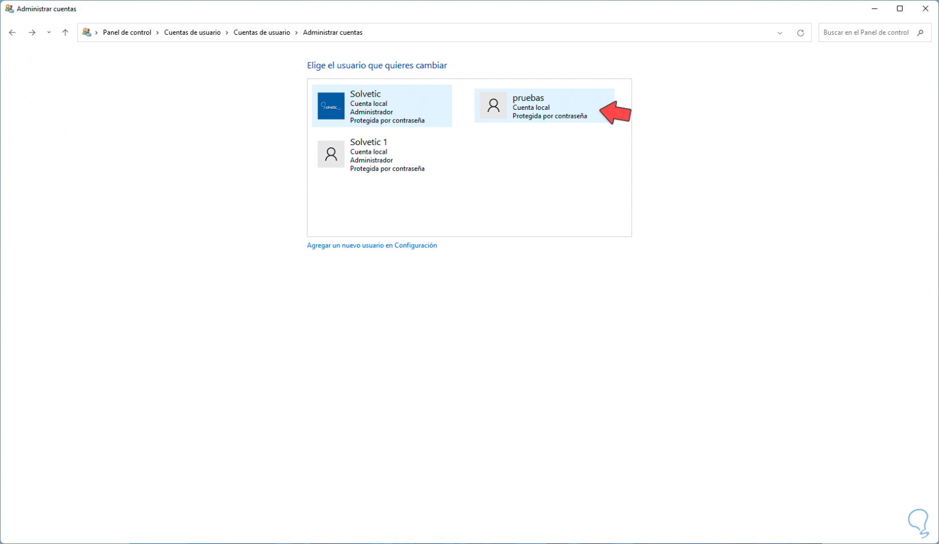This screenshot has width=939, height=544.
Task: Click the forward navigation arrow
Action: (x=32, y=32)
